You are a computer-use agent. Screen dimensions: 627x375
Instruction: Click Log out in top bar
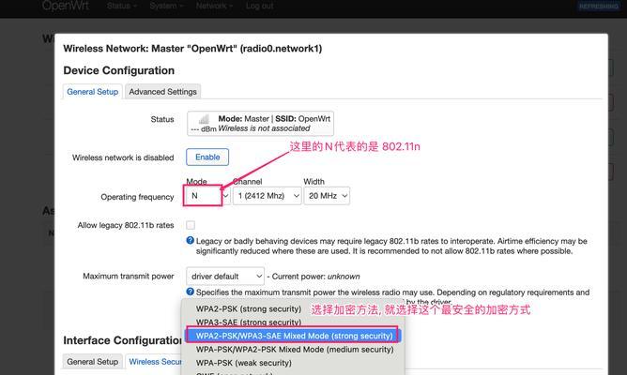pyautogui.click(x=259, y=6)
